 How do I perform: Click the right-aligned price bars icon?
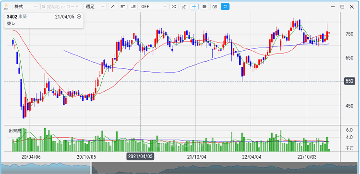coord(133,6)
